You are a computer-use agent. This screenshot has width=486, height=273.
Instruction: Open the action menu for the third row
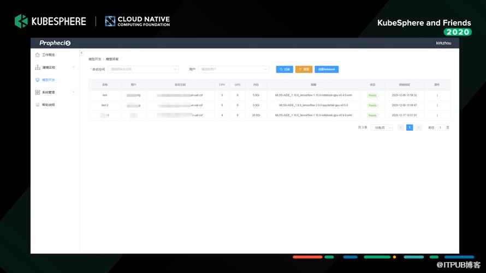437,116
